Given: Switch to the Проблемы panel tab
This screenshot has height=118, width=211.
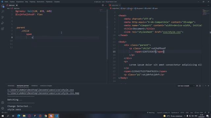Looking at the screenshot, I should pos(11,86).
